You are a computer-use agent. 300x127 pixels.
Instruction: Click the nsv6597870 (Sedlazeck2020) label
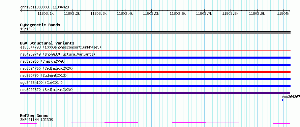click(x=47, y=90)
